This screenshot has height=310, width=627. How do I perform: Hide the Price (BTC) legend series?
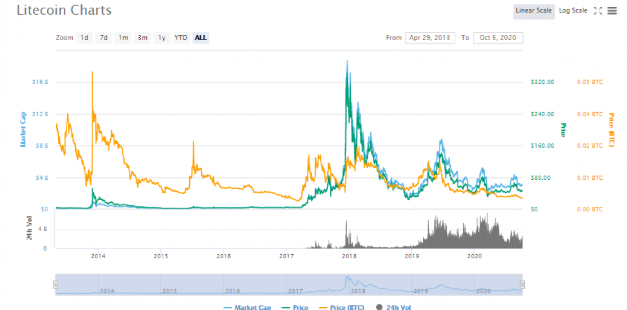coord(341,307)
